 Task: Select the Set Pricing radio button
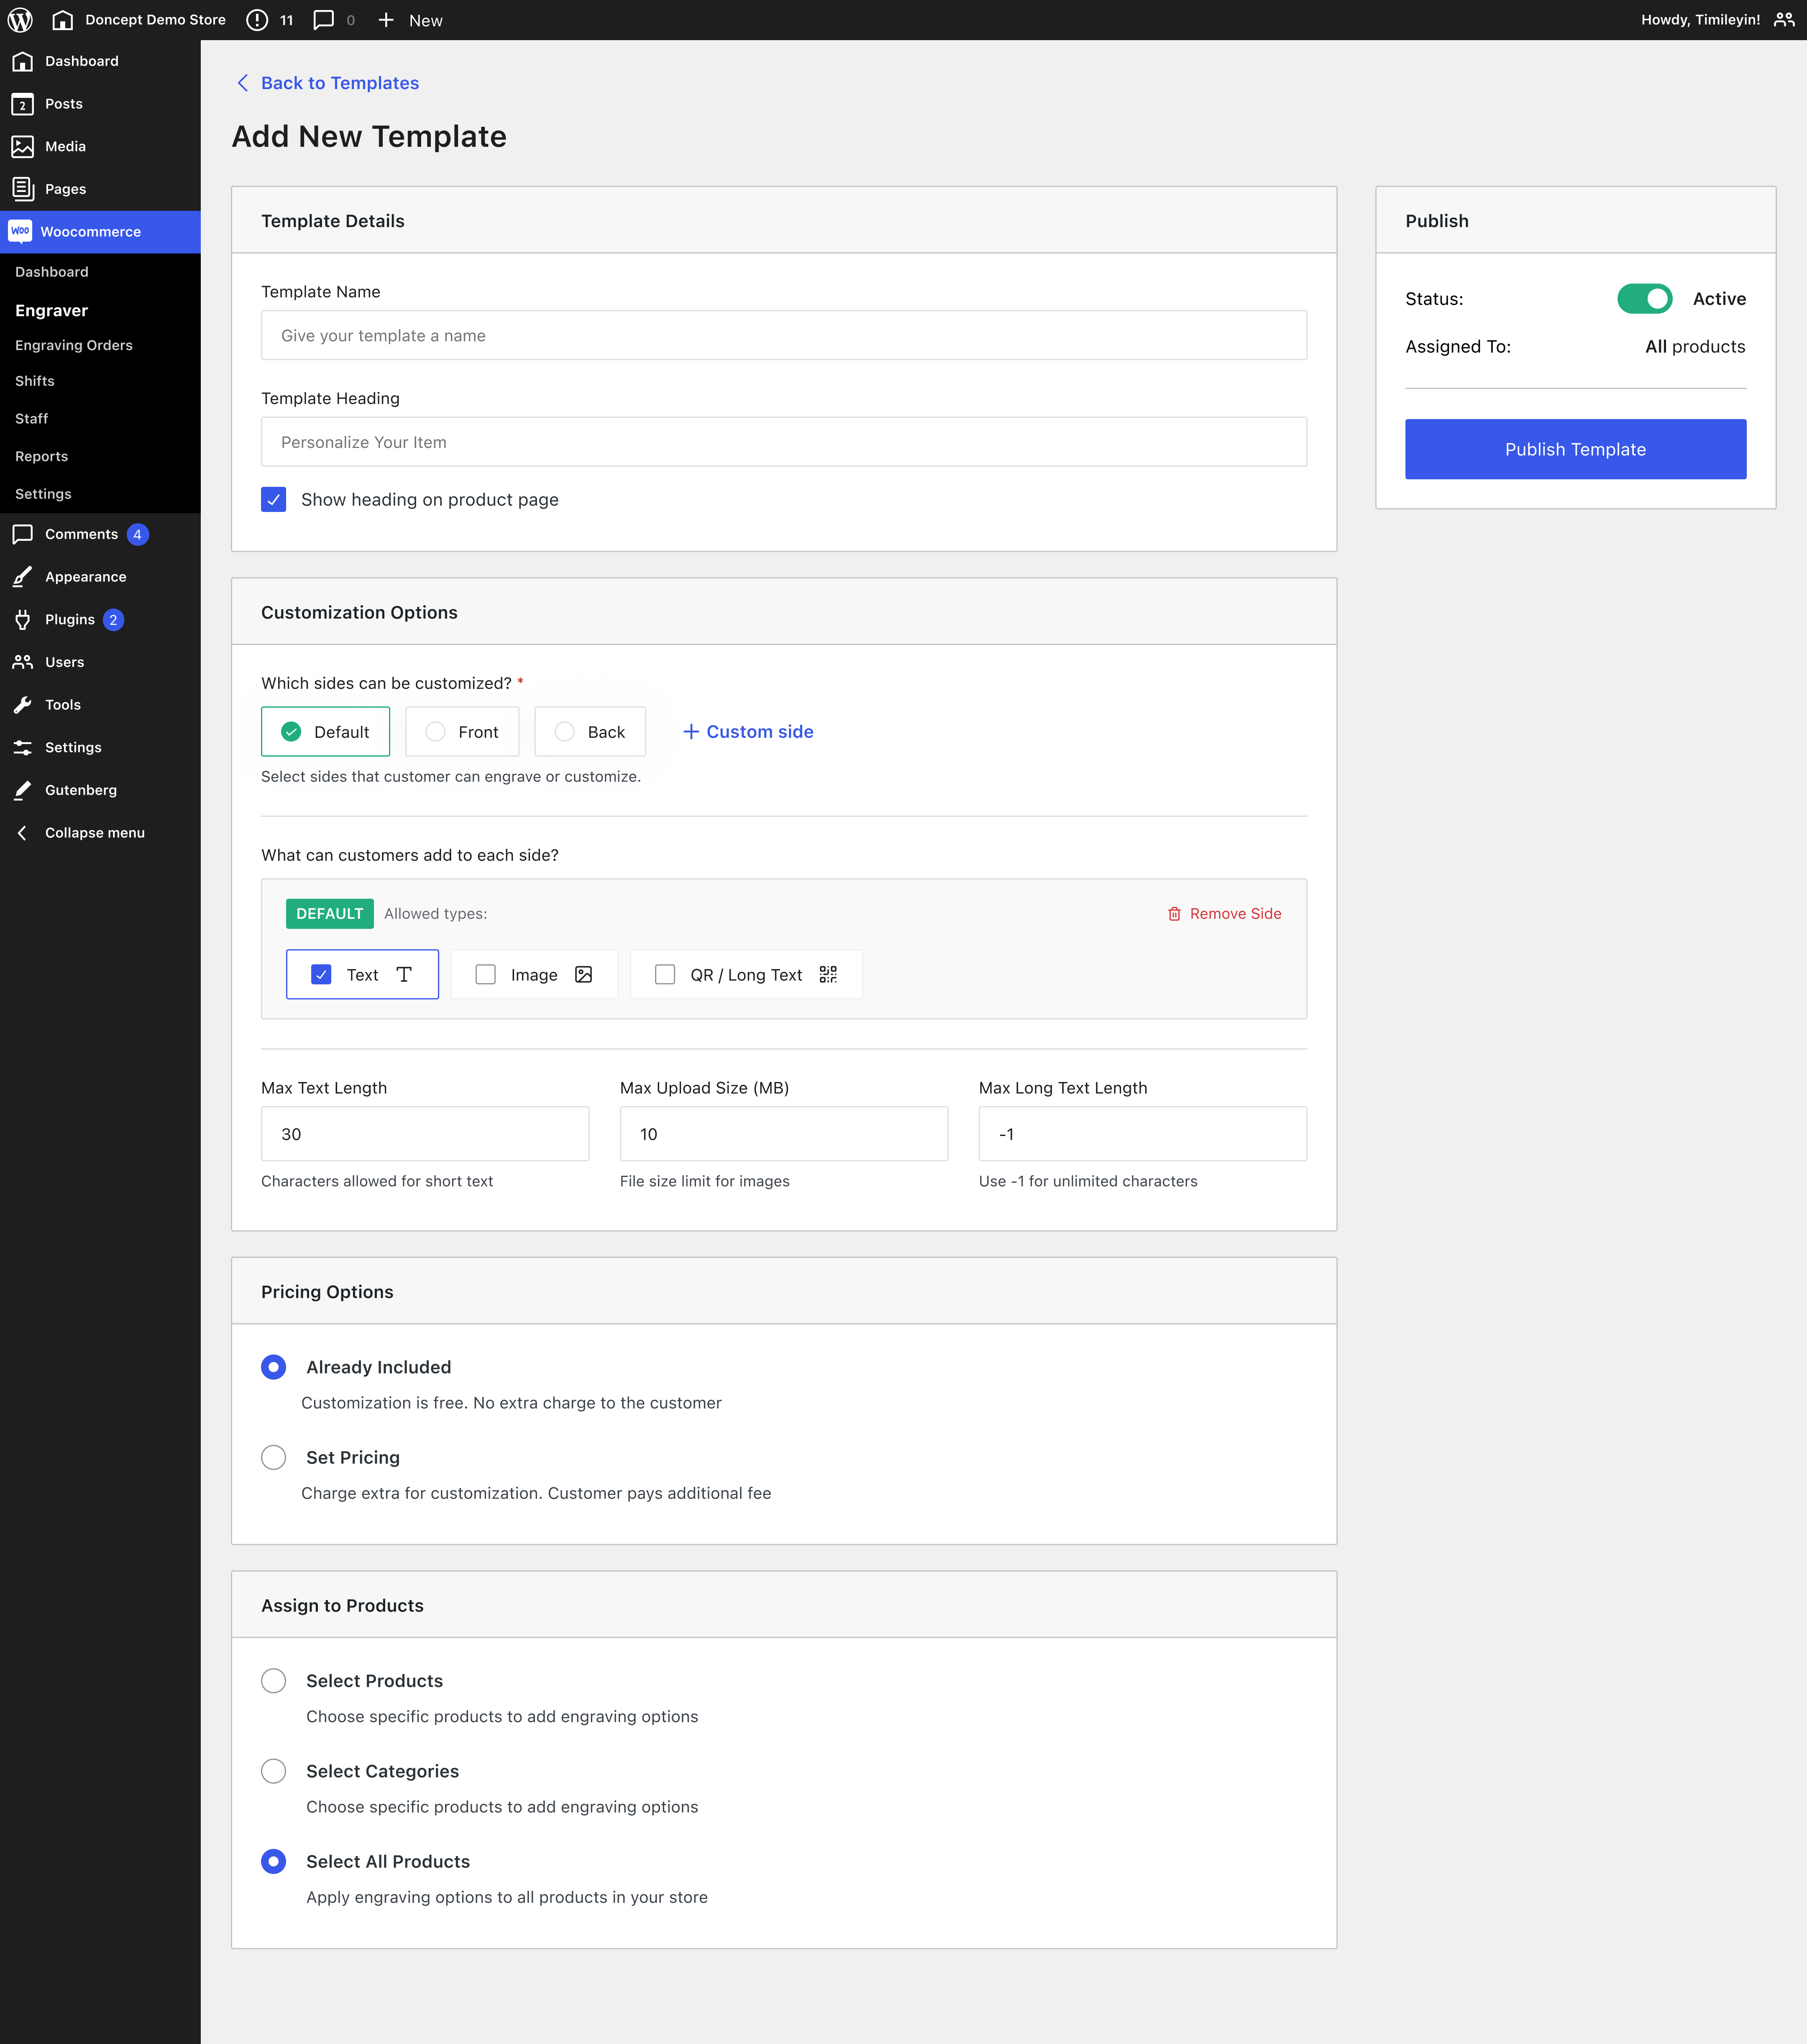point(274,1457)
